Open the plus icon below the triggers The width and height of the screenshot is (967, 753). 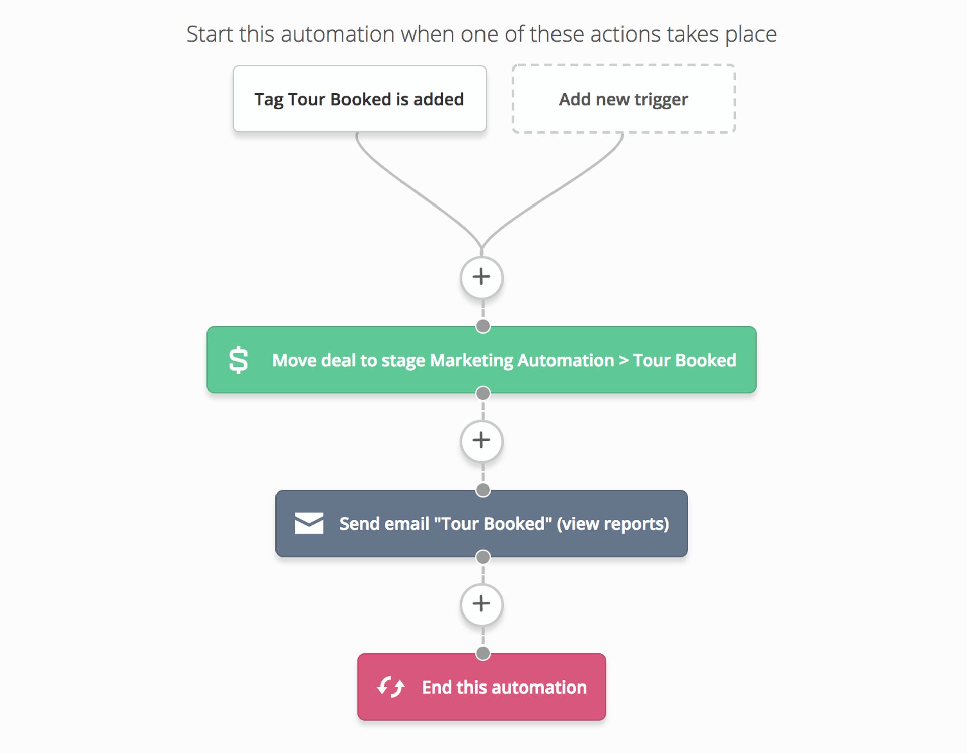click(481, 276)
